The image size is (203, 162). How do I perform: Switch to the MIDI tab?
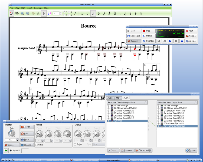pyautogui.click(x=118, y=98)
